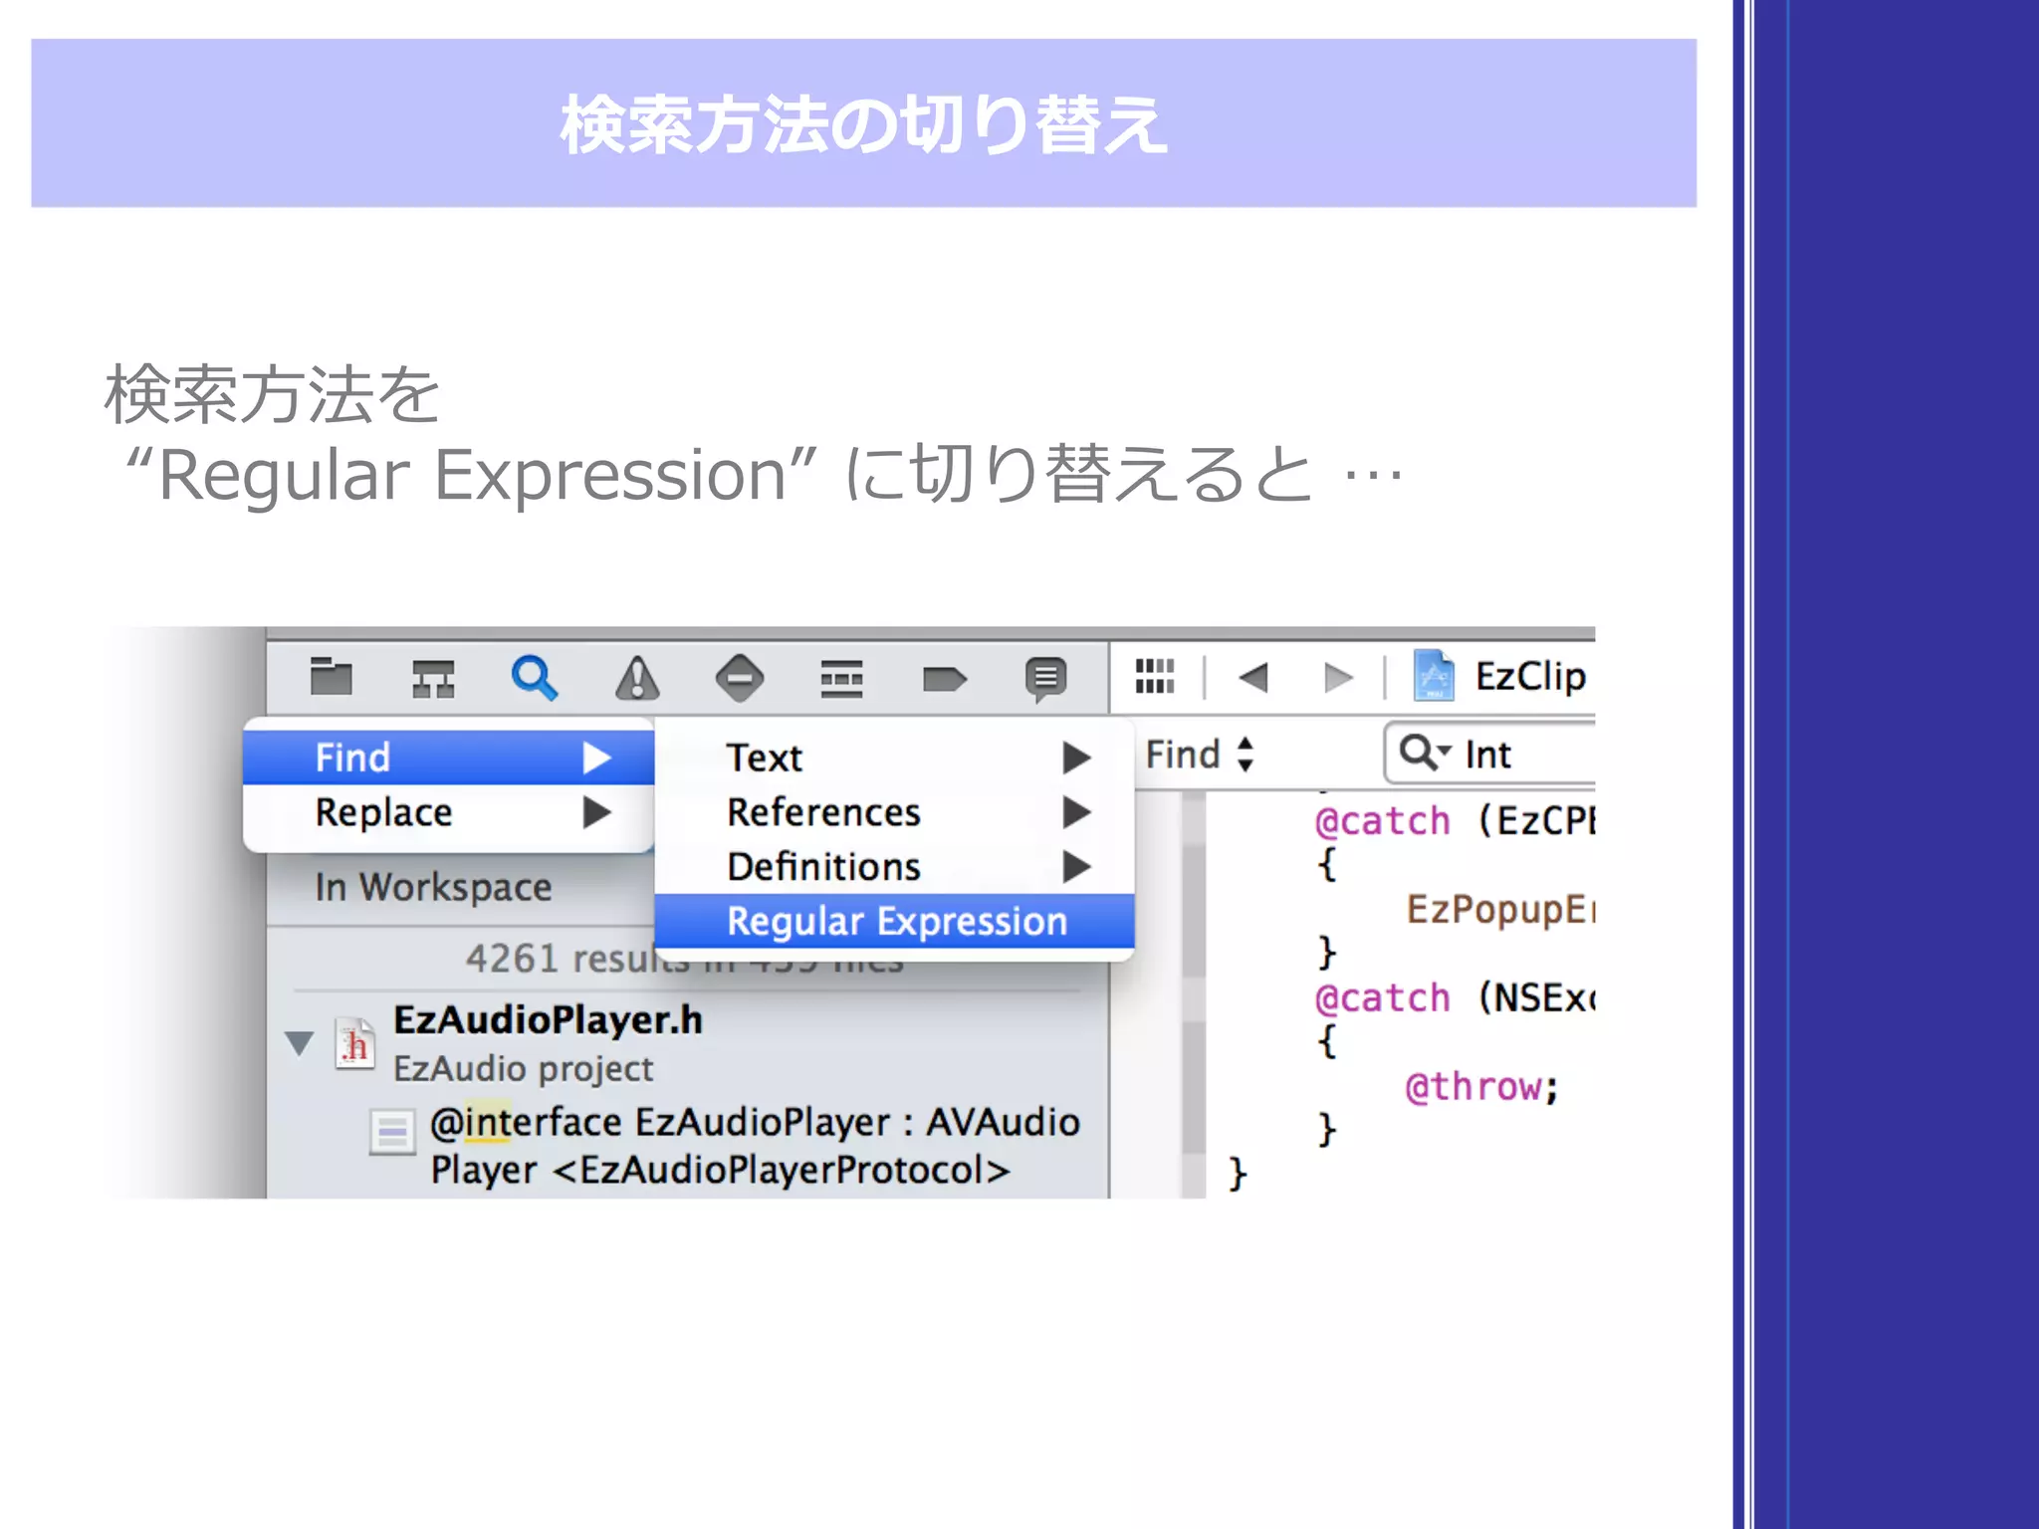Screen dimensions: 2039x1529
Task: Click the EzClip project file icon
Action: click(x=1434, y=676)
